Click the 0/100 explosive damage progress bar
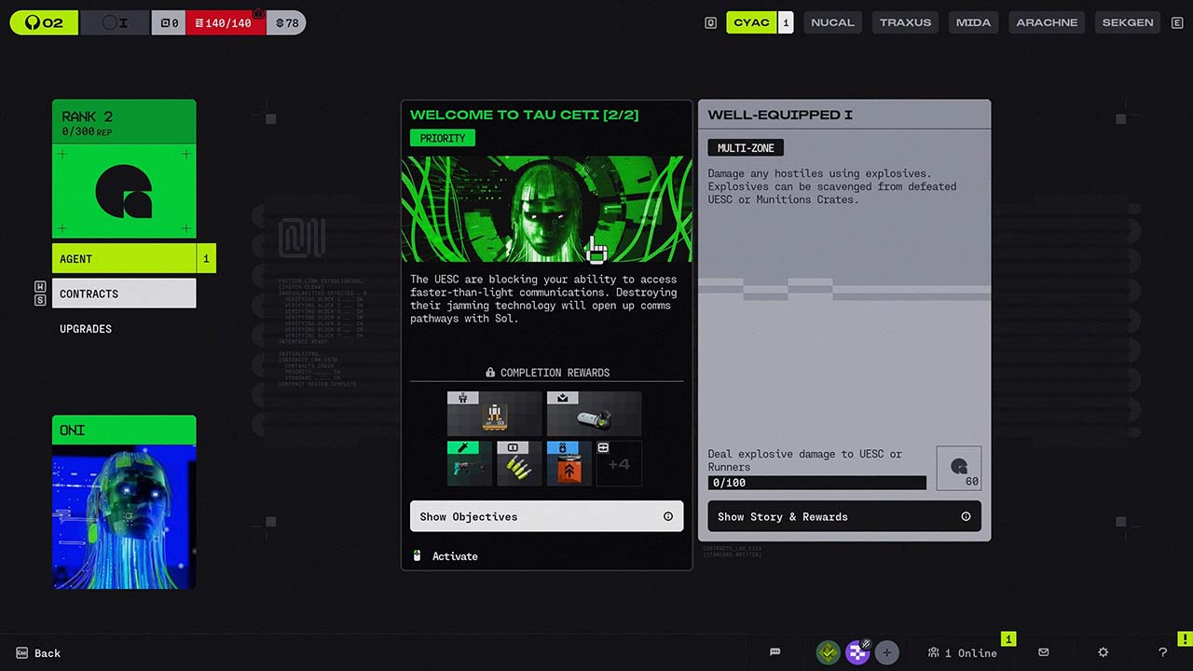1193x671 pixels. [816, 483]
